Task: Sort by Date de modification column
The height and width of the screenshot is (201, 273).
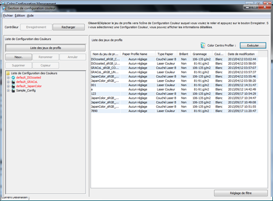Action: pyautogui.click(x=242, y=54)
